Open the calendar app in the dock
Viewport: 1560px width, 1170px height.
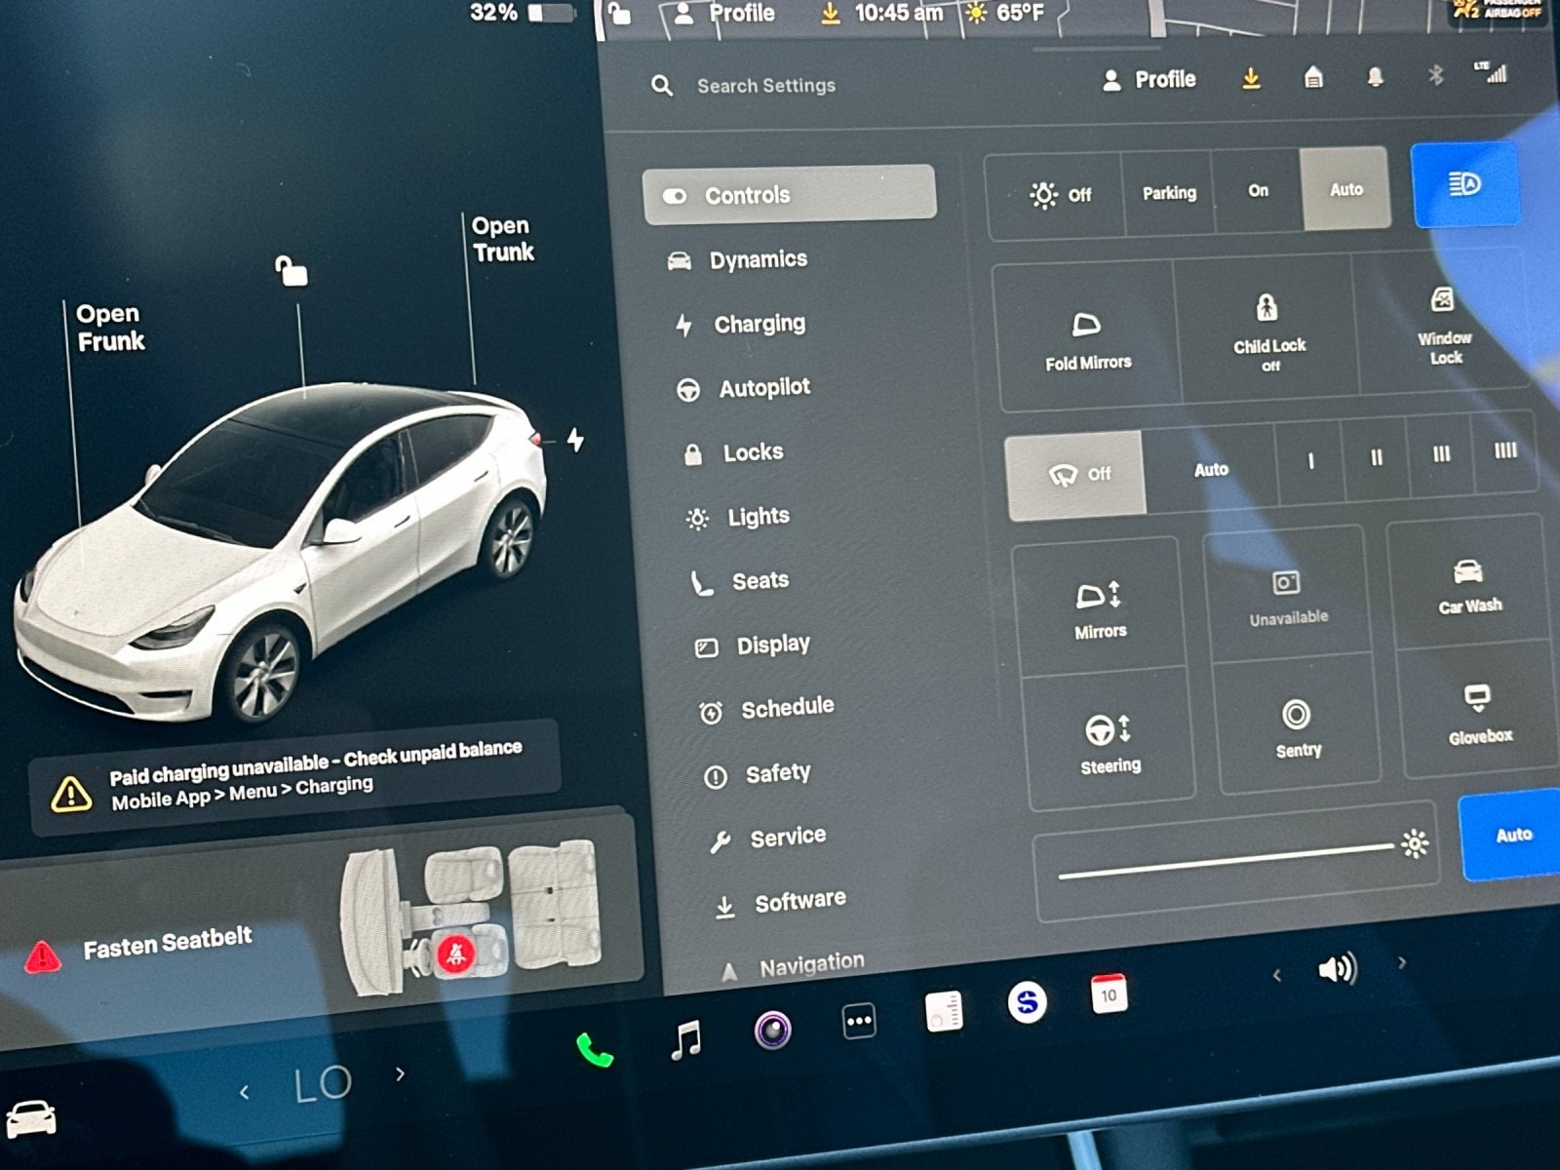click(1108, 994)
